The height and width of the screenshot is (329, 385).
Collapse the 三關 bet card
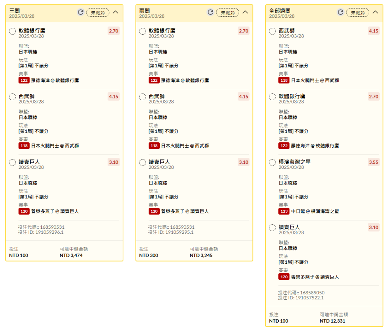[x=115, y=12]
